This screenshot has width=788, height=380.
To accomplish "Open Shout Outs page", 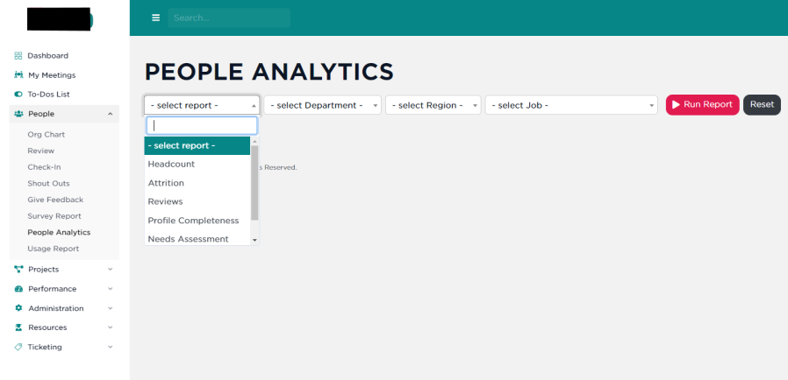I will click(x=48, y=184).
